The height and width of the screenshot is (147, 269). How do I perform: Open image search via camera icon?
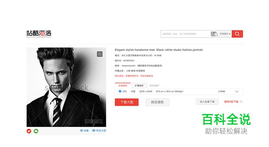214,34
